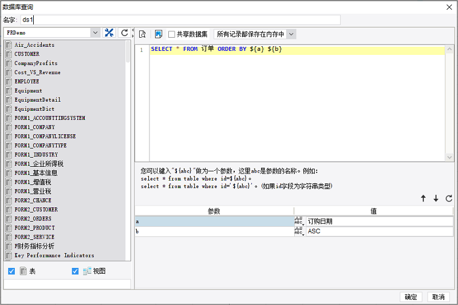The image size is (458, 305).
Task: Click SQL editor scroll down arrow
Action: coord(449,157)
